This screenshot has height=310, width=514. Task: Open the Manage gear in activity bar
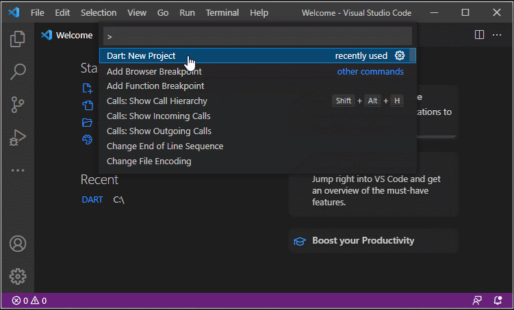tap(18, 276)
